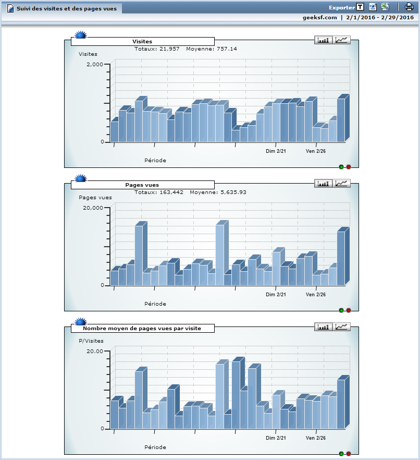420x460 pixels.
Task: Click the P/Visites axis label
Action: (91, 341)
